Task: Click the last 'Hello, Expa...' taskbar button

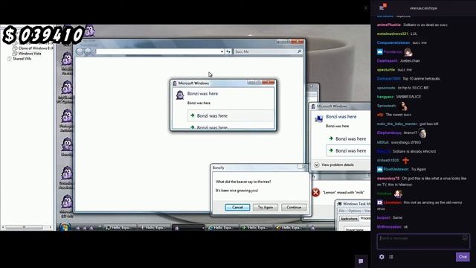Action: [290, 228]
